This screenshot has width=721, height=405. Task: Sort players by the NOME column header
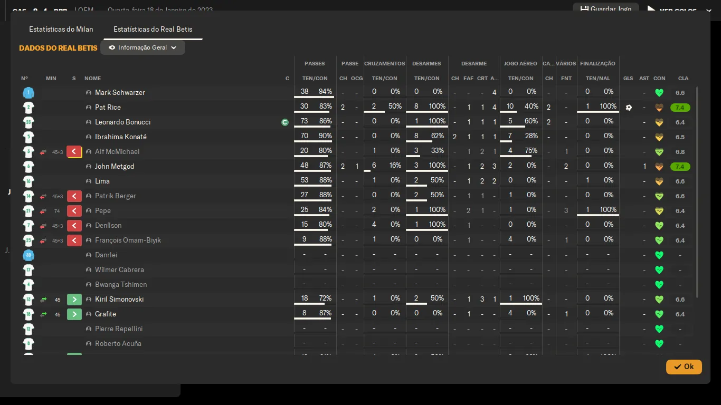[92, 79]
